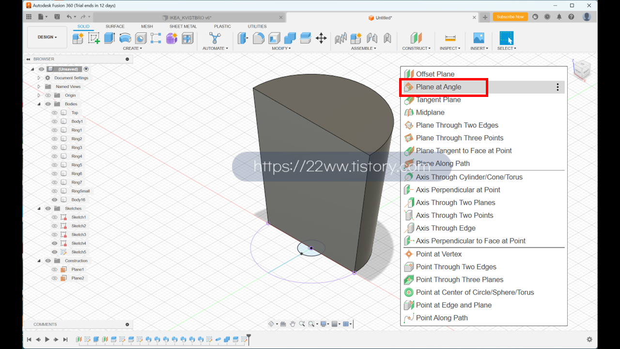The image size is (620, 349).
Task: Open the data panel grid icon
Action: [x=29, y=17]
